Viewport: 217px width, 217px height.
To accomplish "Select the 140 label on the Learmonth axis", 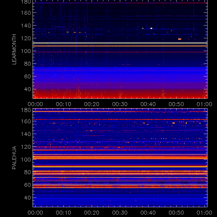I will click(26, 25).
